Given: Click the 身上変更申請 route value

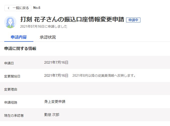Looking at the screenshot, I should [x=55, y=102].
